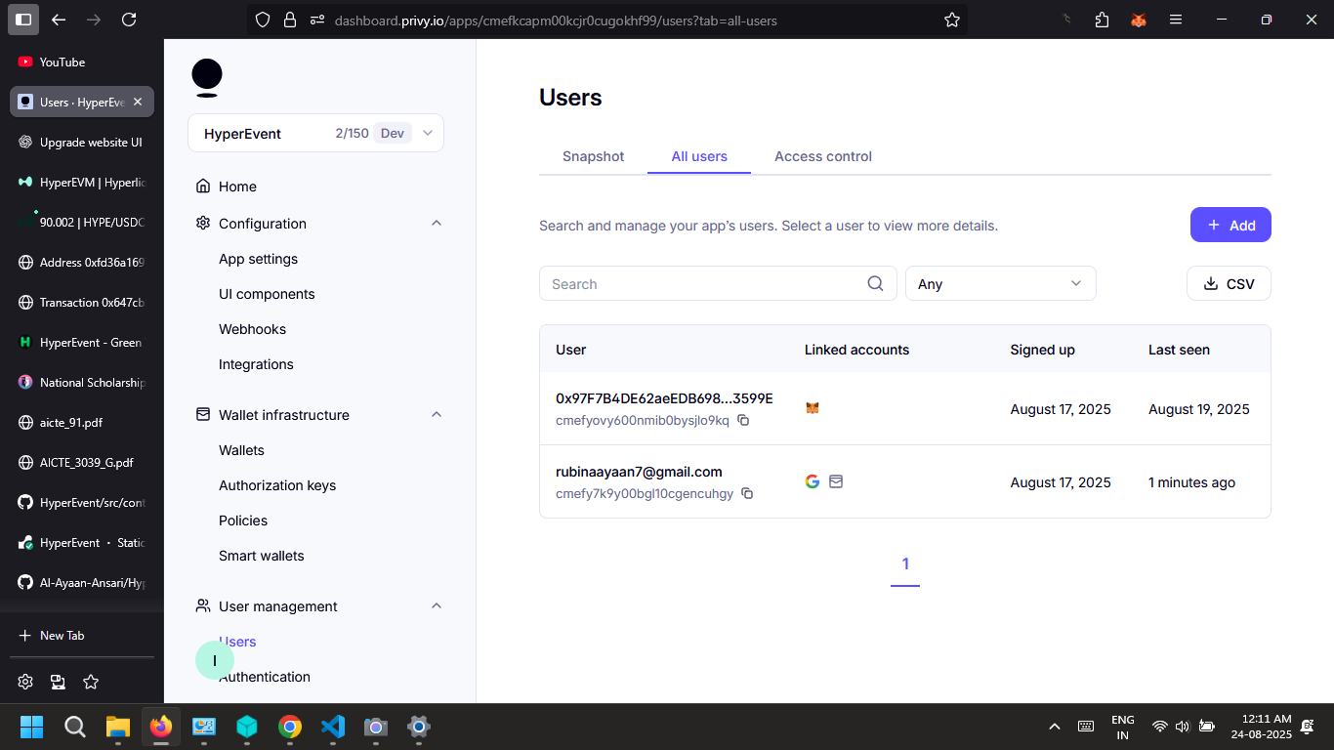The height and width of the screenshot is (750, 1334).
Task: Bookmark this page with star icon
Action: click(x=952, y=20)
